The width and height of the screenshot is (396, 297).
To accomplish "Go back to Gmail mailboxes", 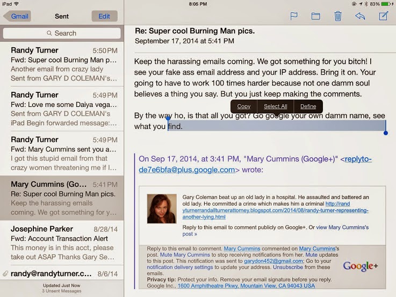I will click(17, 16).
